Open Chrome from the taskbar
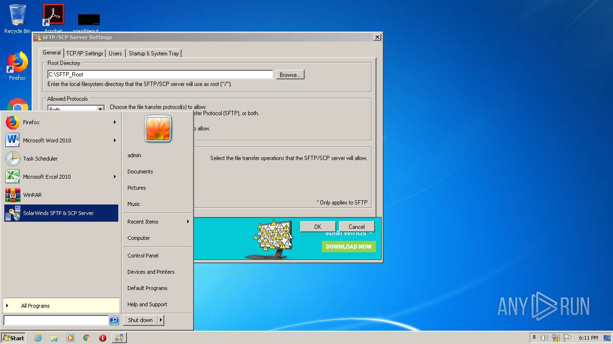This screenshot has width=613, height=344. pos(87,338)
